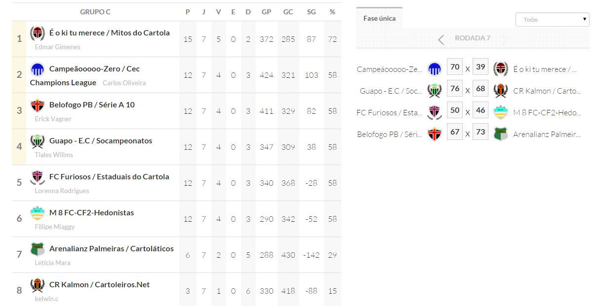Viewport: 603px width, 306px height.
Task: Click the Arenalianz Palmeiras green shield in standings
Action: [38, 249]
